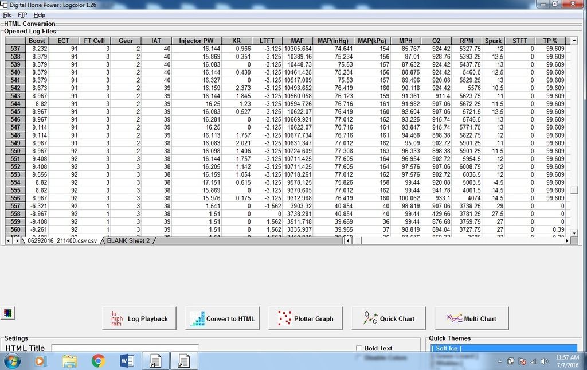Click Convert to HTML button
Screen dimensions: 587x370
pyautogui.click(x=222, y=319)
